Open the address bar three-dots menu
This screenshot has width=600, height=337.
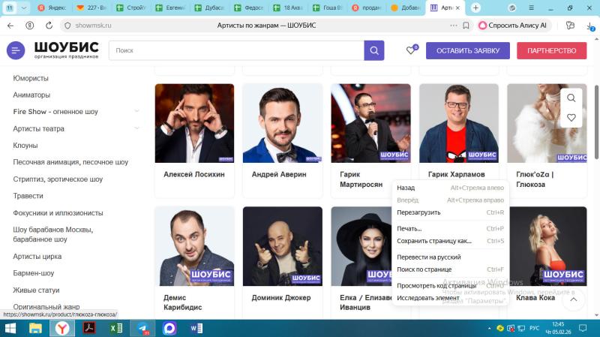454,26
